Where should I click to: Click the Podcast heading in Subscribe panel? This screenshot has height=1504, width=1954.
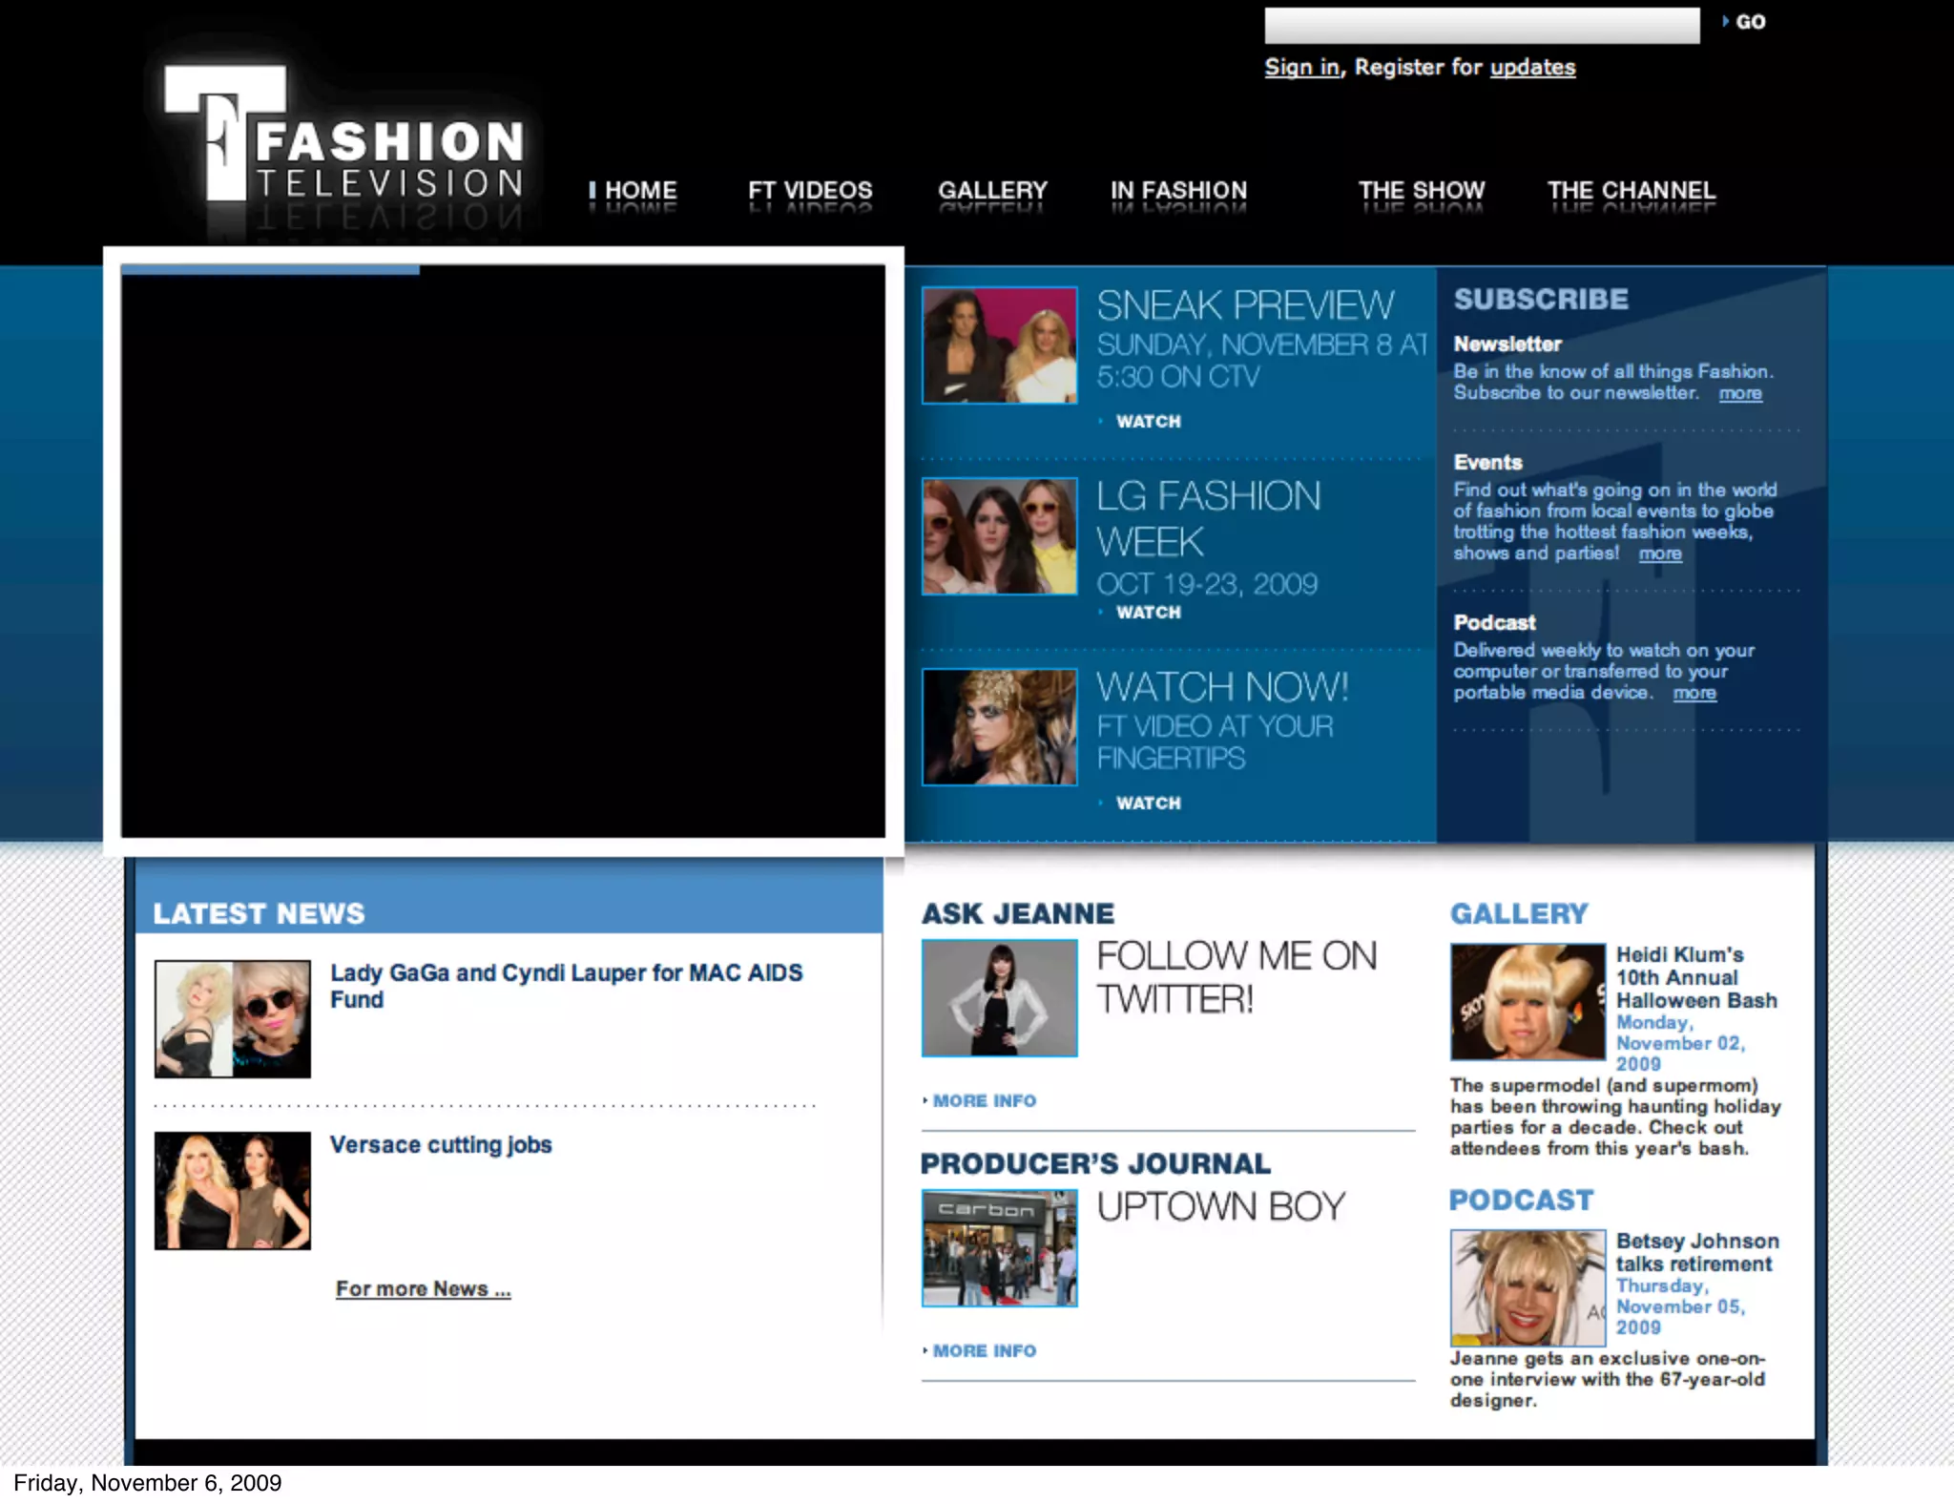[1494, 622]
